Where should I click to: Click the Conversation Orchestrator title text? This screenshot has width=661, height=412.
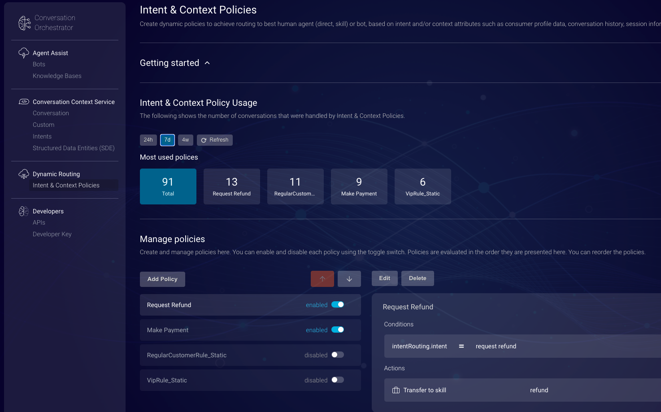point(55,23)
